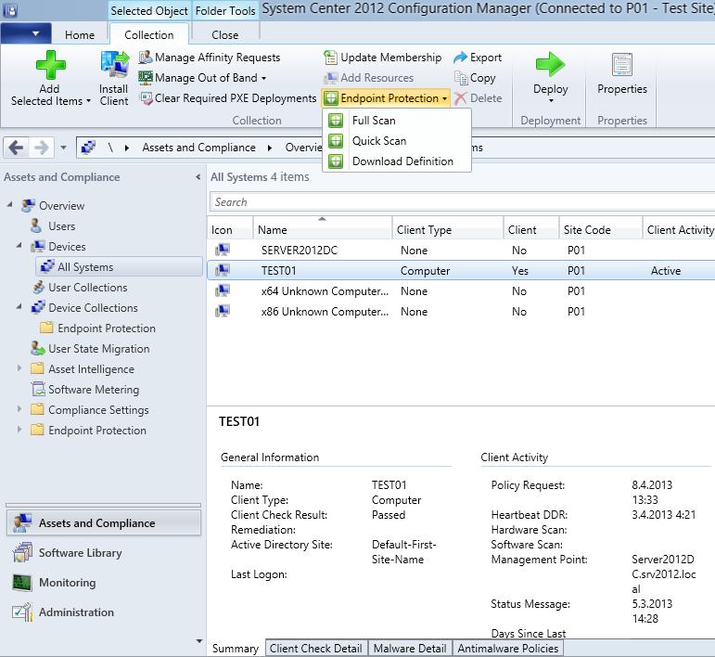Open the Properties icon in the ribbon

point(622,64)
